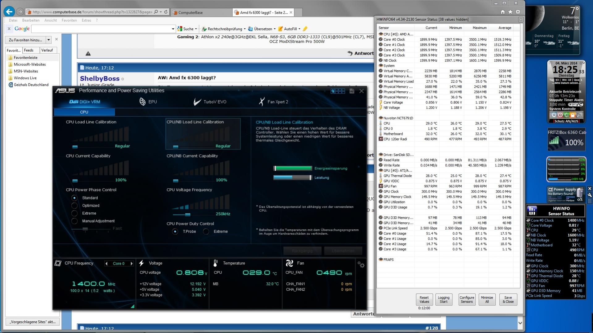593x333 pixels.
Task: Click the ASUS Temperature thermometer icon
Action: 215,263
